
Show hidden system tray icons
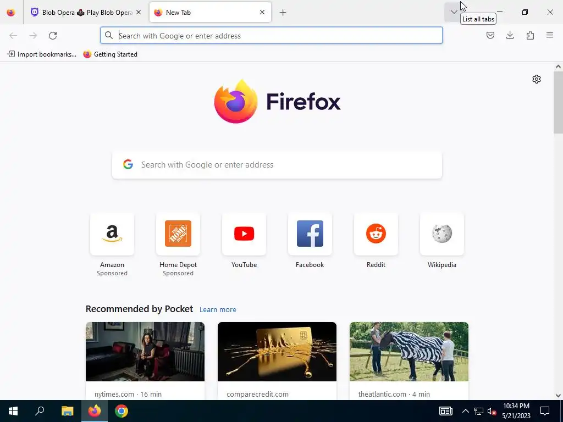point(465,411)
